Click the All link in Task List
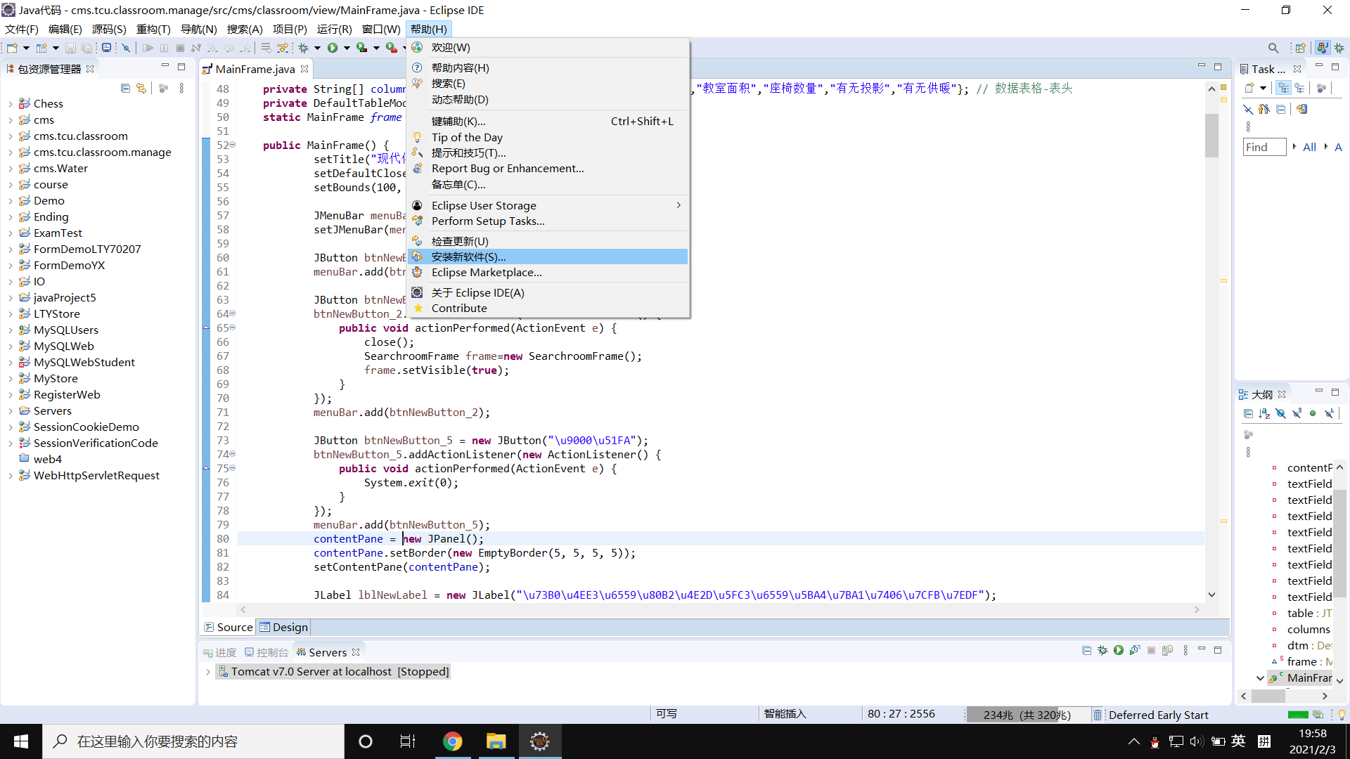This screenshot has height=759, width=1350. [x=1309, y=147]
